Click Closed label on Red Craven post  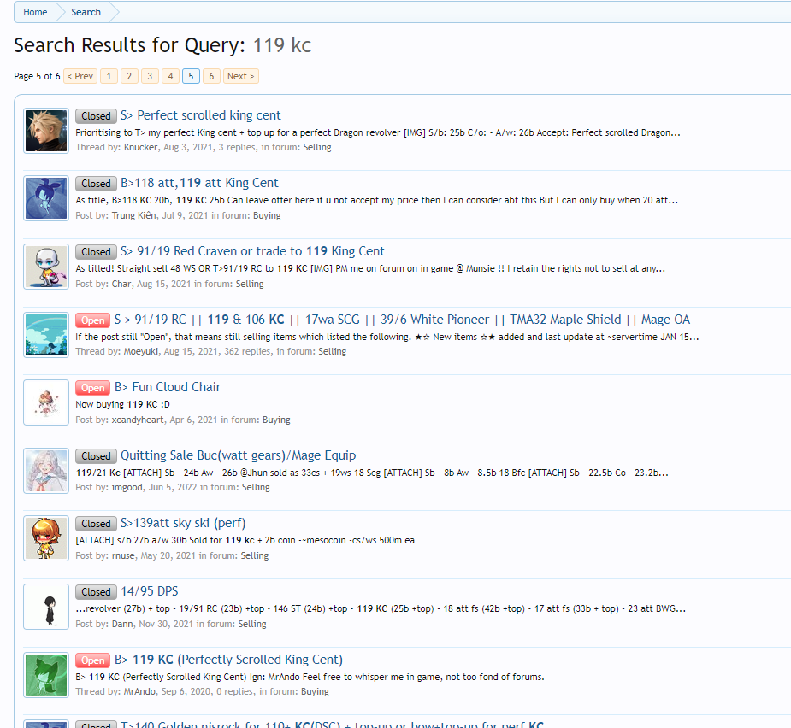pos(96,251)
